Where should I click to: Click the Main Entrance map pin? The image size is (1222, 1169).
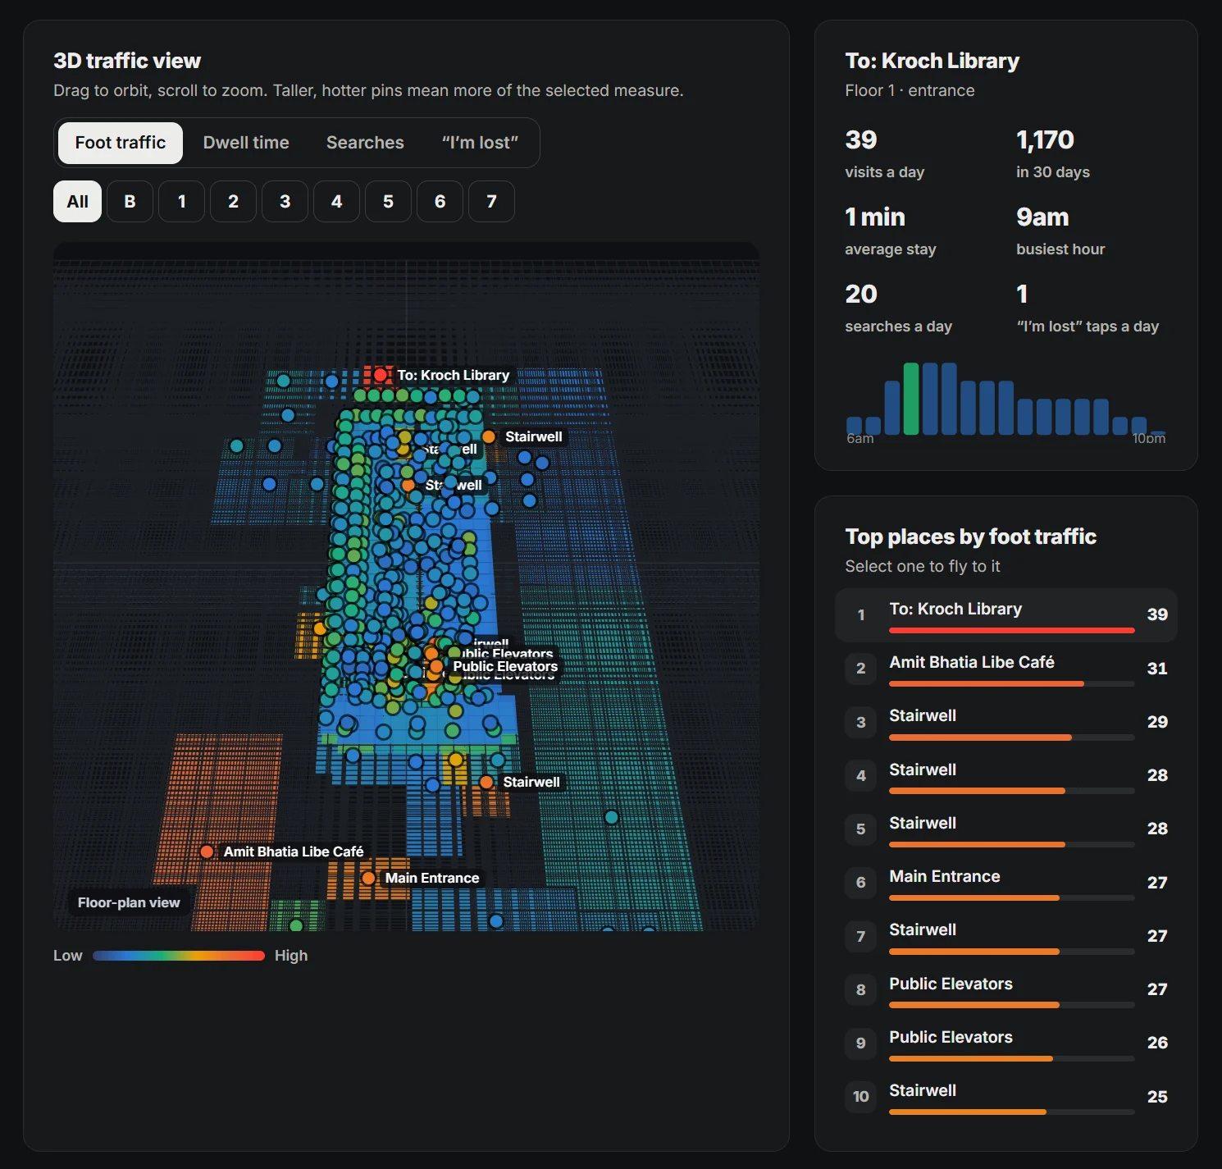pyautogui.click(x=369, y=878)
